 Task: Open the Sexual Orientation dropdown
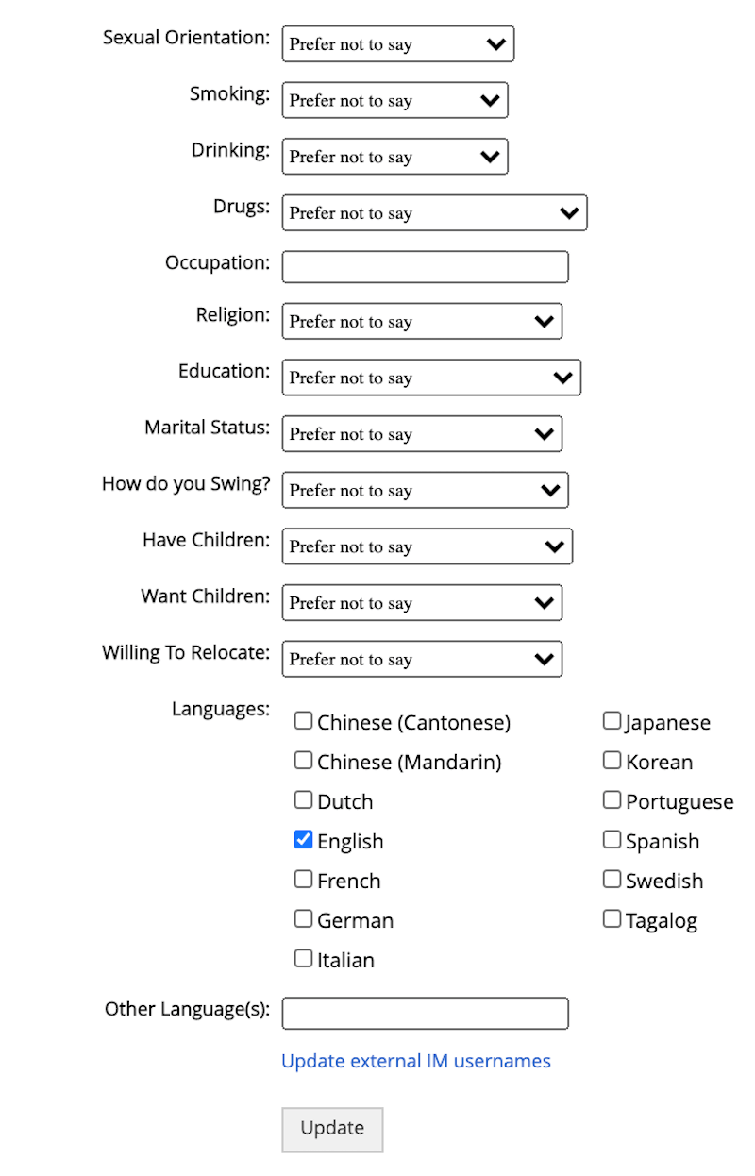[x=397, y=44]
